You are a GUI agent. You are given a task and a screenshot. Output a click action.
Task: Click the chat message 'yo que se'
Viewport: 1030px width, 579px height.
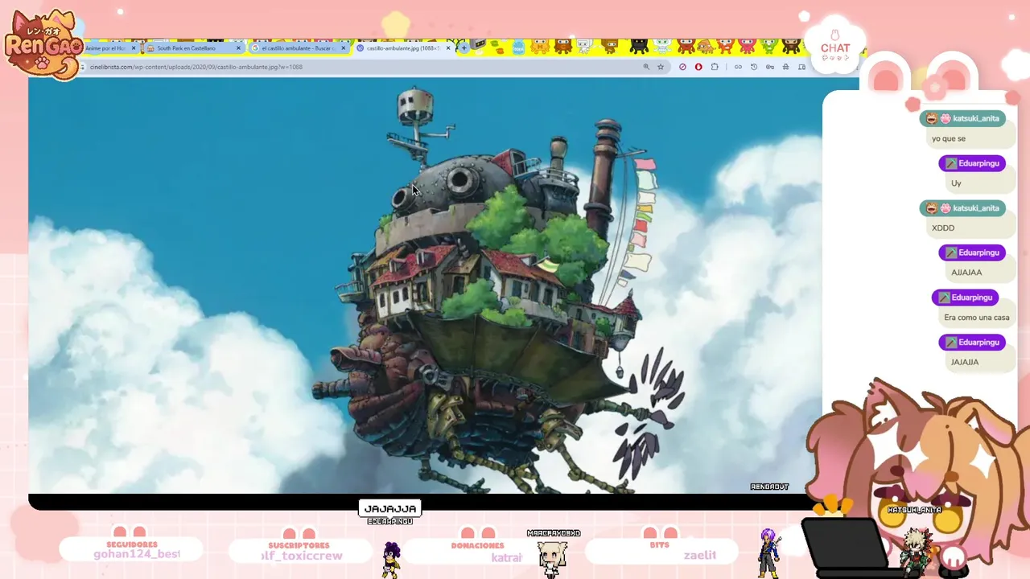point(948,138)
